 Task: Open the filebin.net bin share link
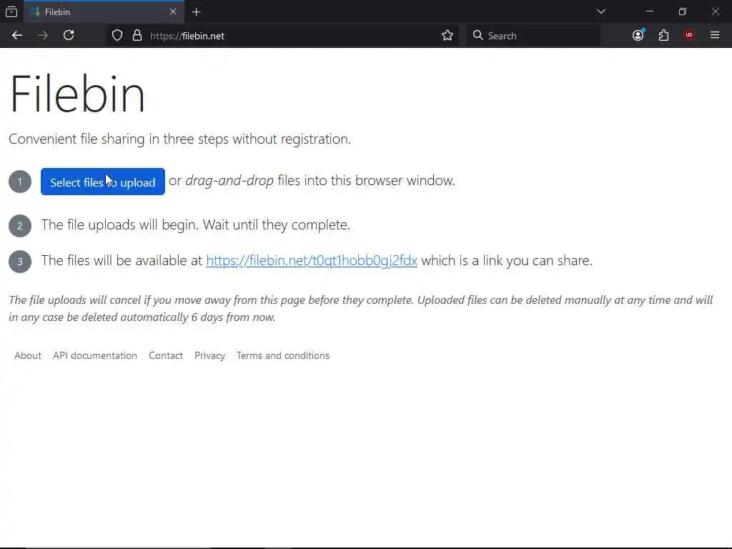312,260
